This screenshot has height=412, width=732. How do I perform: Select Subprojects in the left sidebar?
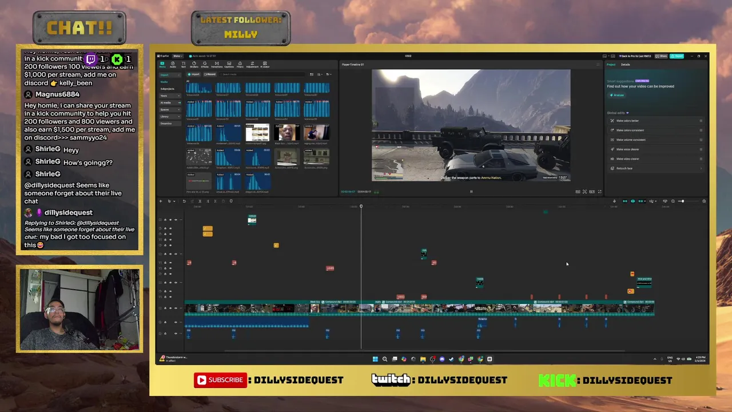(x=167, y=89)
